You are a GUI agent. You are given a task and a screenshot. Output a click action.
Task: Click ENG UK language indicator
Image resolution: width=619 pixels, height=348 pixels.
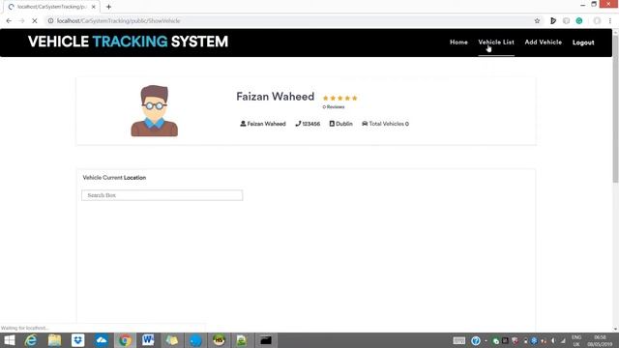point(576,341)
